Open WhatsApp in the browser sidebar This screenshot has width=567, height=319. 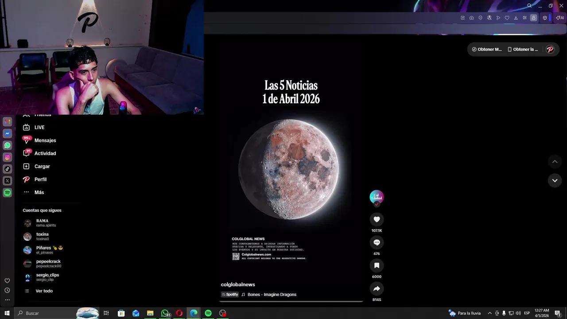pos(7,145)
